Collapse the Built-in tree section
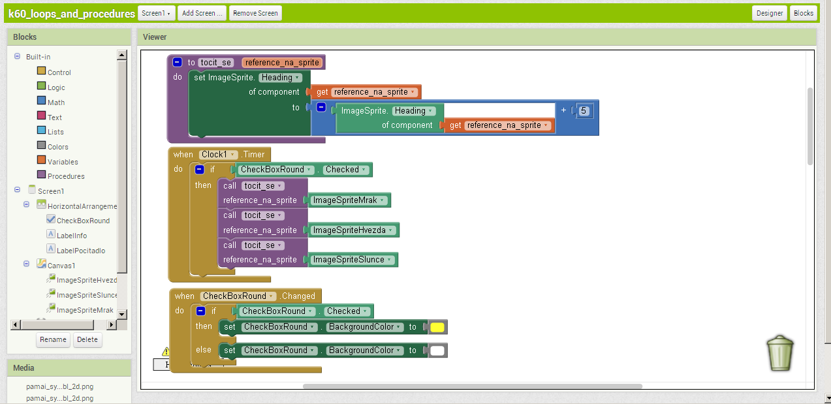The width and height of the screenshot is (831, 404). click(x=17, y=57)
